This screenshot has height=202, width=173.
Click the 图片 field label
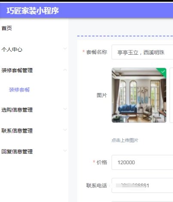tap(102, 95)
